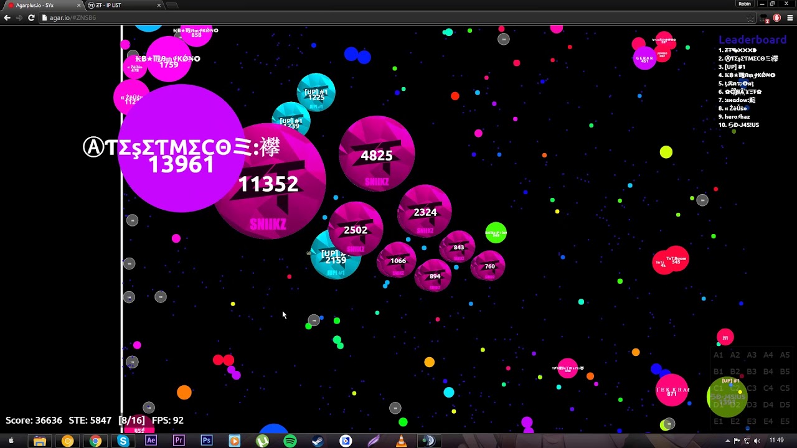
Task: Open VLC media player from the taskbar
Action: click(401, 441)
